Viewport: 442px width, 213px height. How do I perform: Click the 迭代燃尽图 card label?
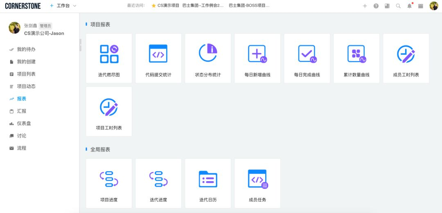pos(109,75)
